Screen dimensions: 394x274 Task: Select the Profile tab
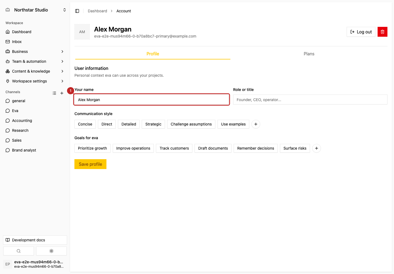[x=153, y=54]
